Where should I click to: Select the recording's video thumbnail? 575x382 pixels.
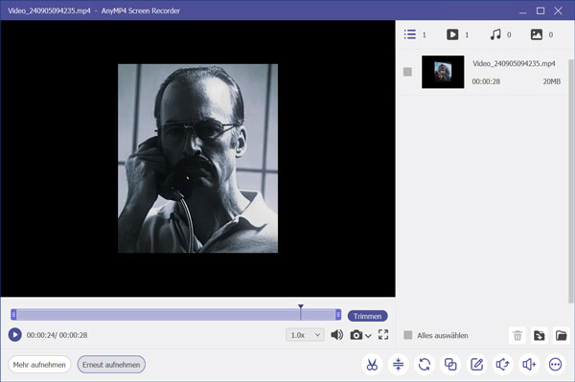[443, 72]
